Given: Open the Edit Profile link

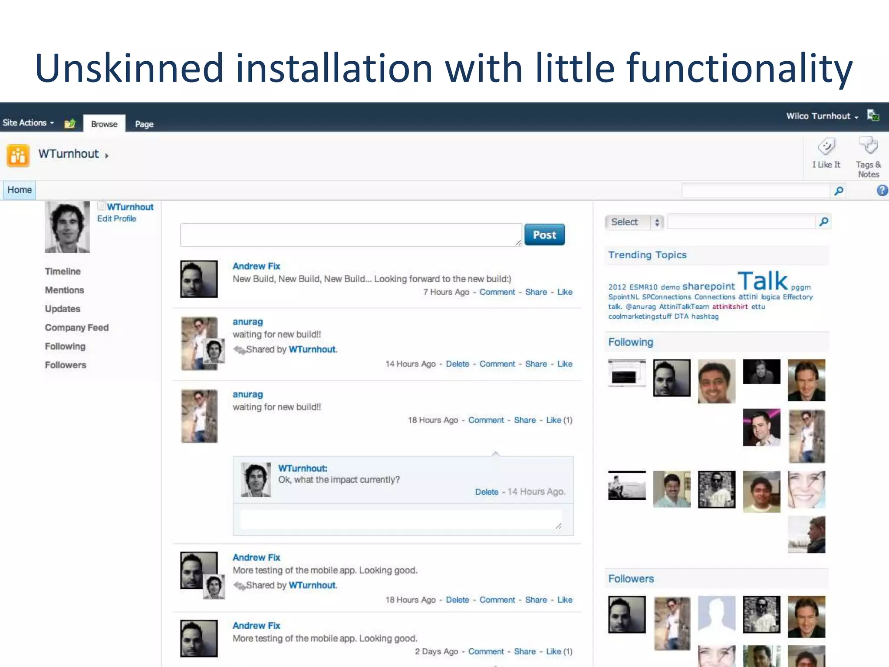Looking at the screenshot, I should (116, 219).
